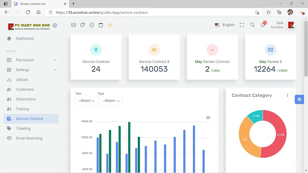308x173 pixels.
Task: Open chart hamburger menu icon
Action: (x=208, y=118)
